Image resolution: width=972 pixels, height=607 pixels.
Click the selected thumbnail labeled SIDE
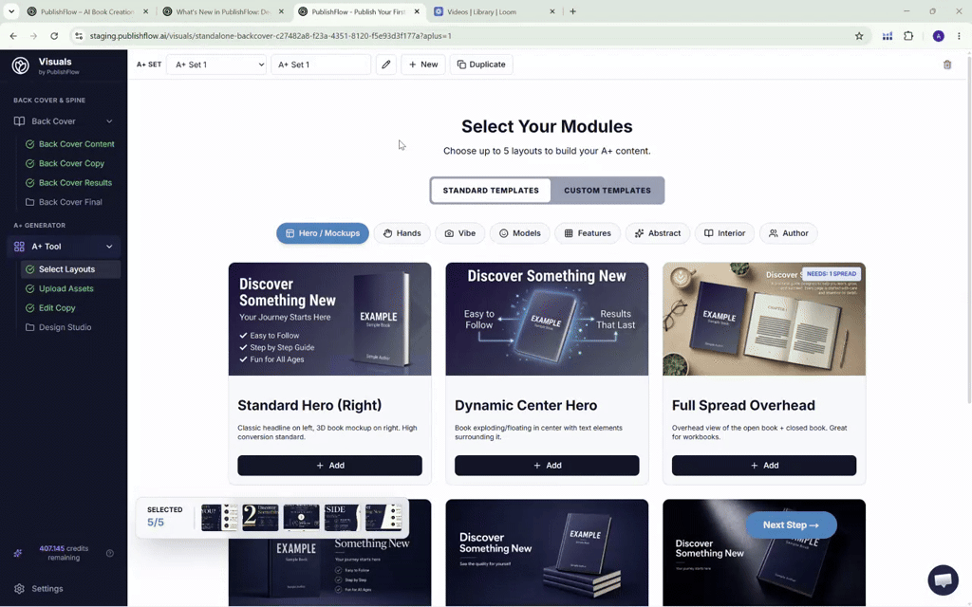click(342, 517)
